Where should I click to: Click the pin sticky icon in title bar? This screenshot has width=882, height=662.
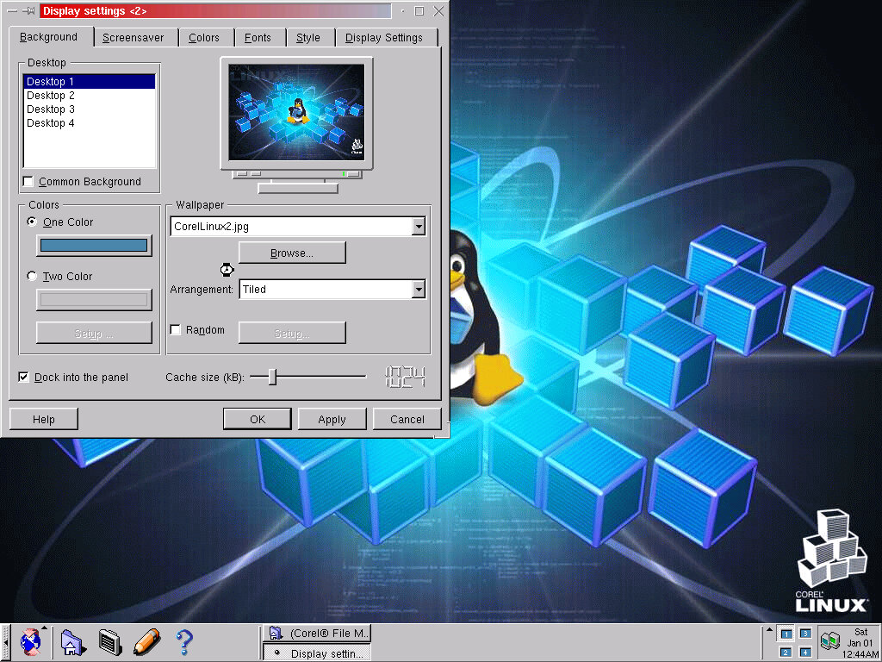[x=28, y=11]
